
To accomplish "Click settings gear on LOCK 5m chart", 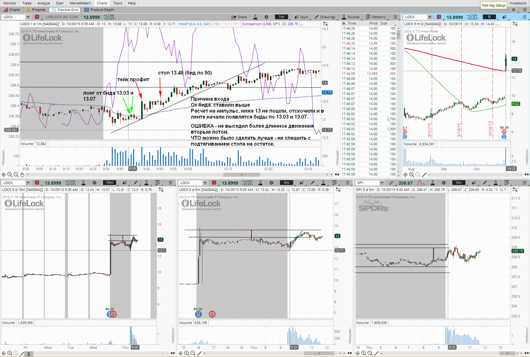I will click(271, 183).
